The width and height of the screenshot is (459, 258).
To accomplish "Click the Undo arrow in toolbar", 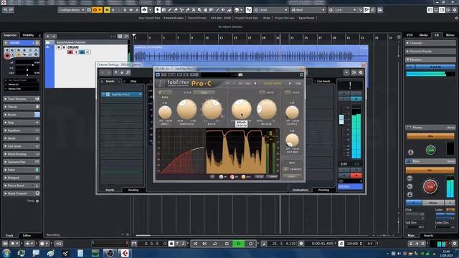I will pos(5,10).
